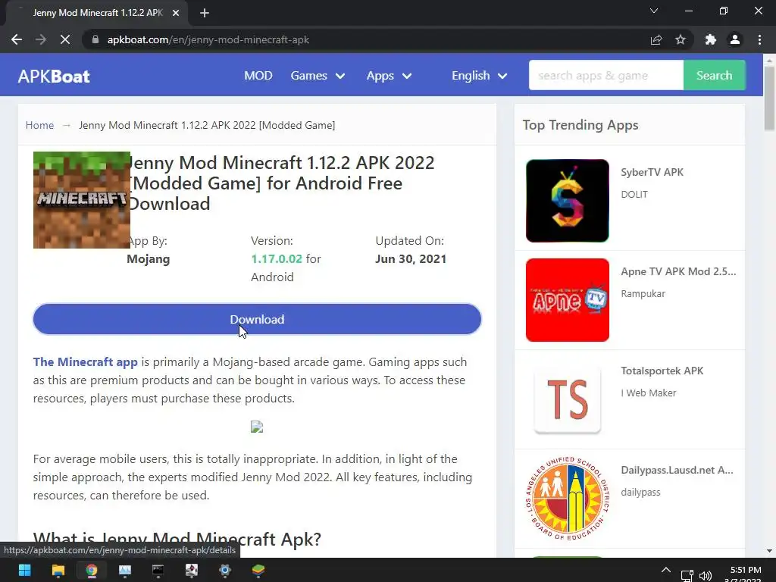Click the browser forward arrow

click(x=41, y=39)
